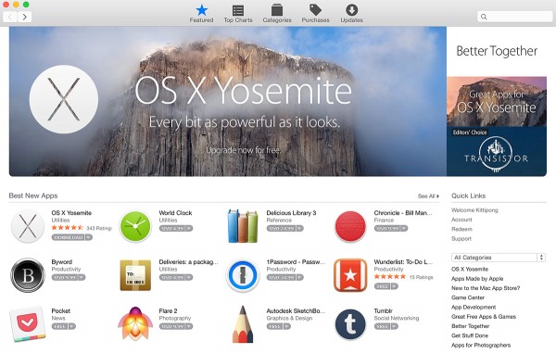Screen dimensions: 556x353
Task: Open the Better Together banner
Action: (497, 51)
